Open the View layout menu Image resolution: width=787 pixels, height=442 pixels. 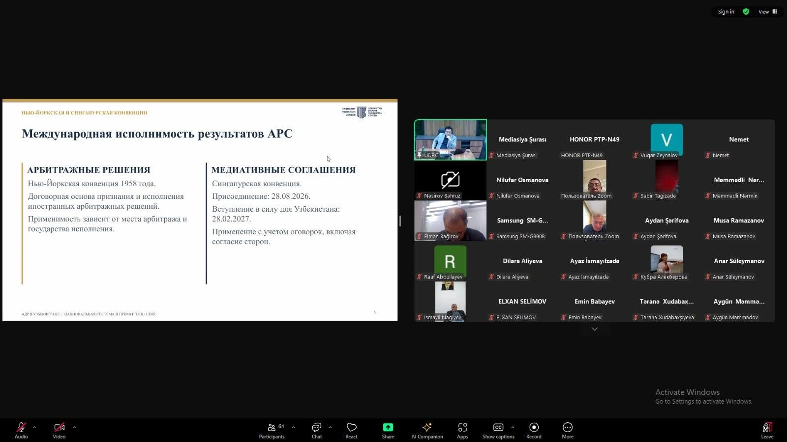pyautogui.click(x=767, y=12)
